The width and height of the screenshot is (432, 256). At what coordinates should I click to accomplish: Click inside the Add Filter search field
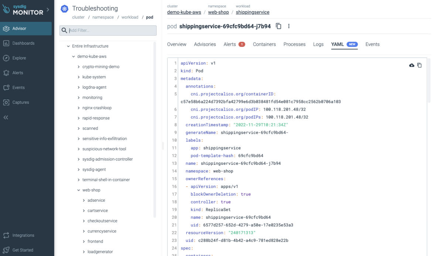point(107,30)
